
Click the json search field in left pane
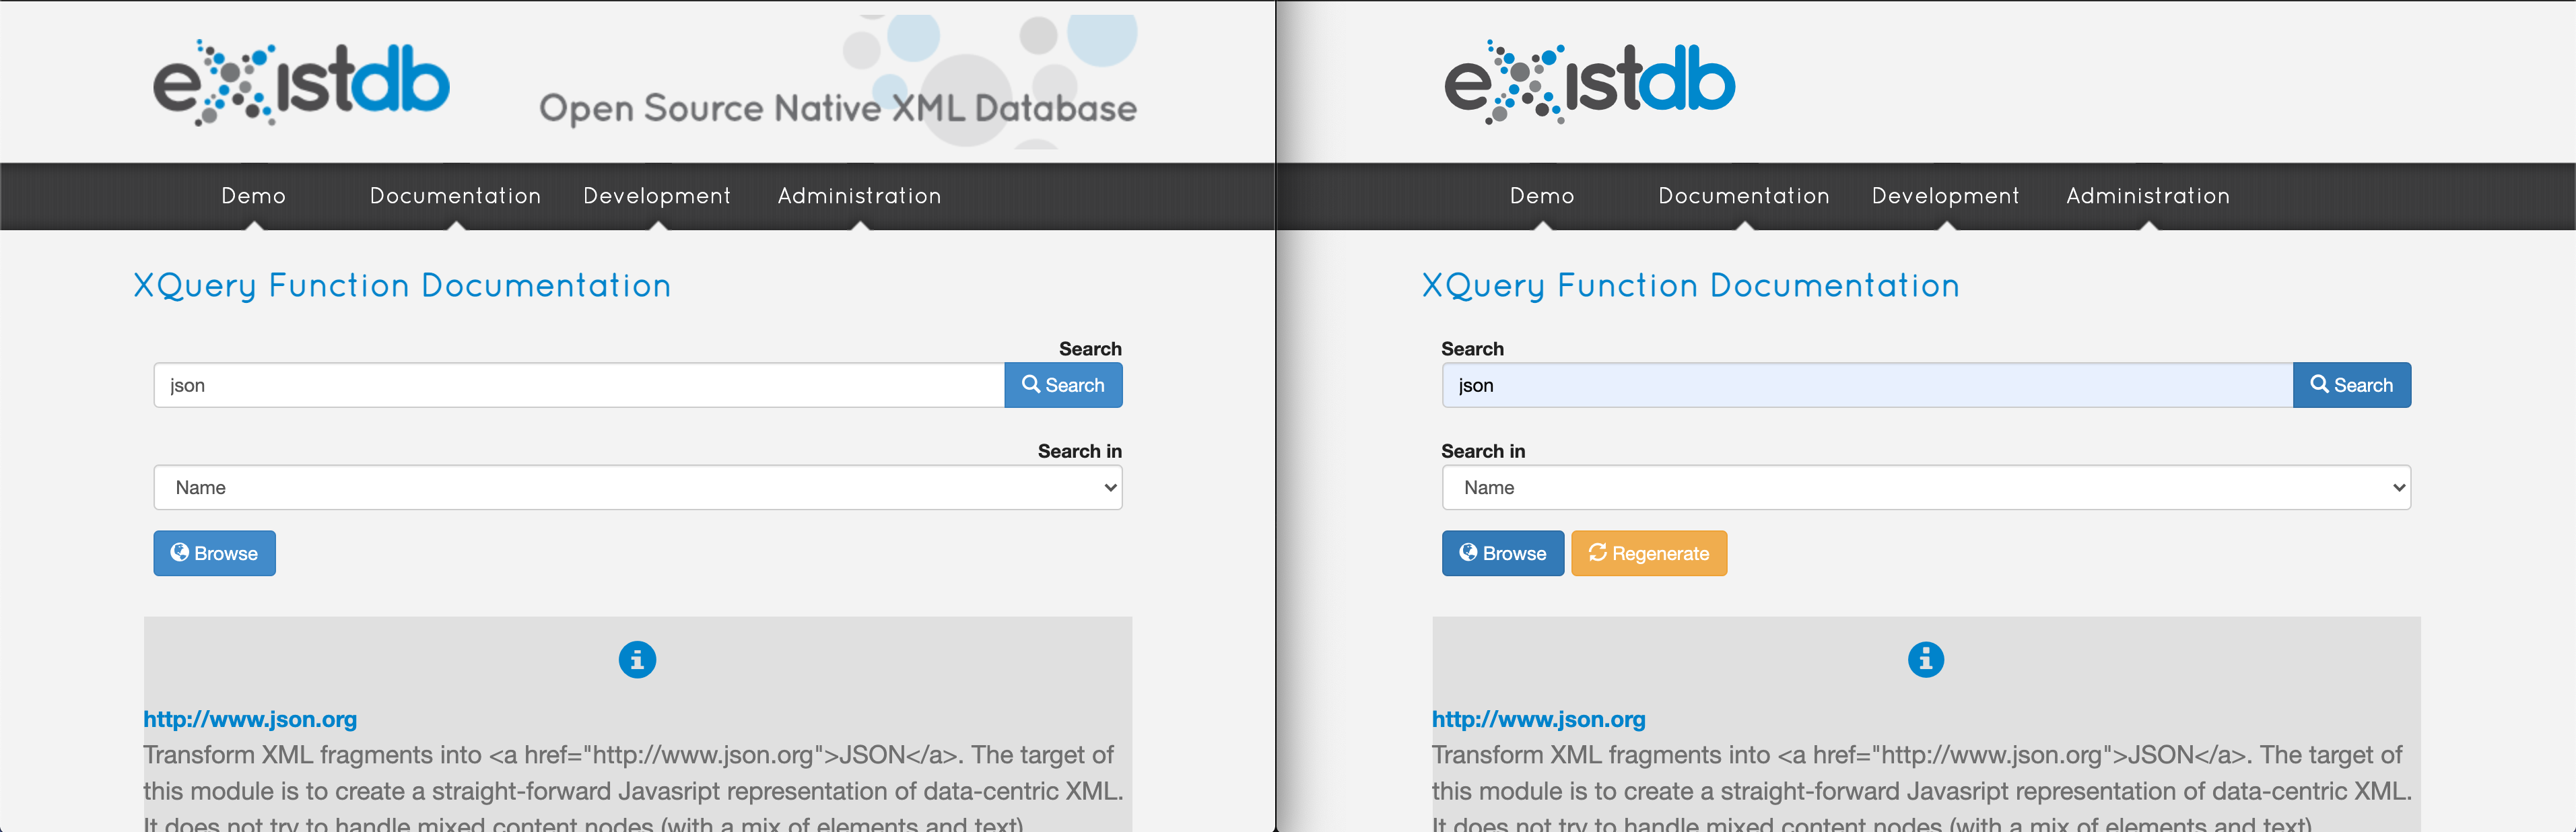(578, 385)
